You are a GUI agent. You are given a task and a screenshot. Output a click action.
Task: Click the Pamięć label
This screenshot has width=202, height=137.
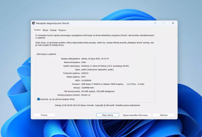click(x=77, y=88)
